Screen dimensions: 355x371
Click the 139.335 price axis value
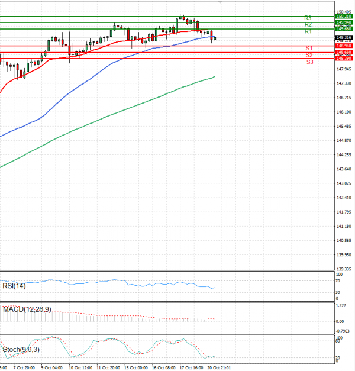click(344, 269)
